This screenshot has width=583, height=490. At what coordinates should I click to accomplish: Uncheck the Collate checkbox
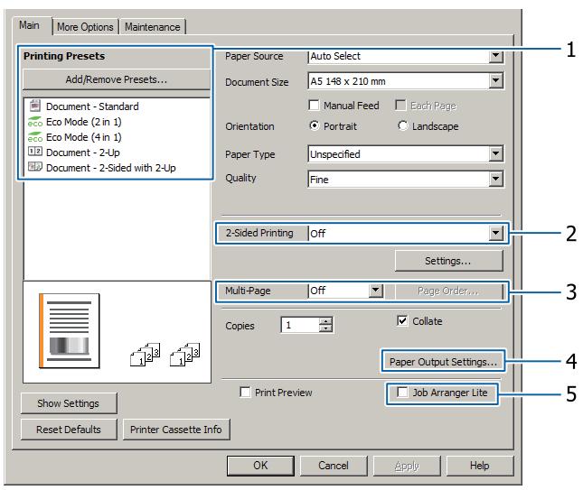coord(402,320)
